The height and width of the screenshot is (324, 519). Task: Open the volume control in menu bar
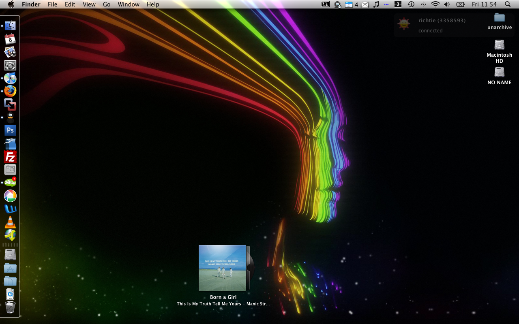tap(447, 4)
